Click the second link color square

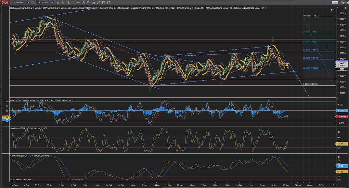pyautogui.click(x=337, y=3)
